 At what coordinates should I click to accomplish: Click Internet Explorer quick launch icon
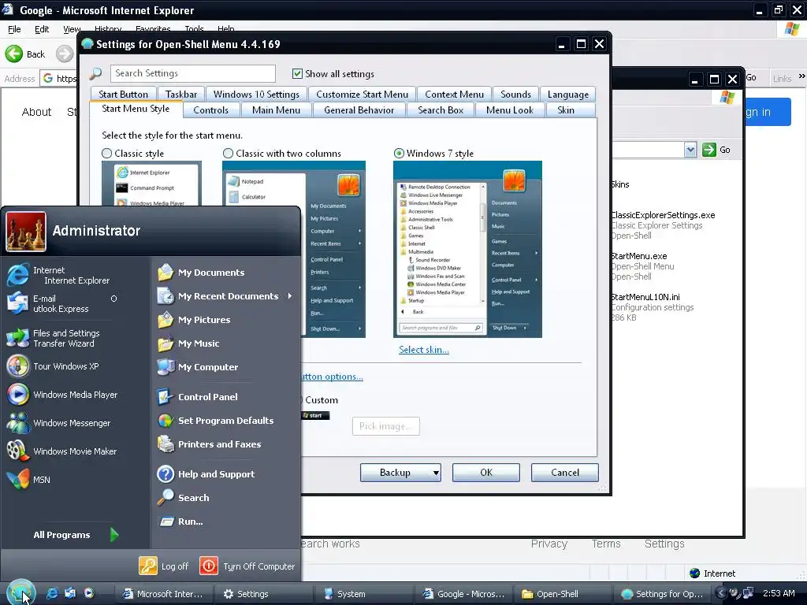(52, 593)
